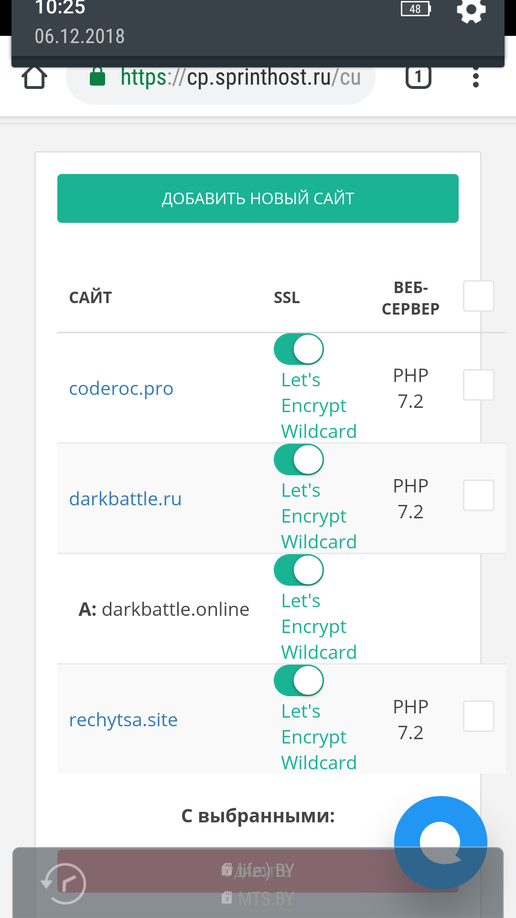Tap the green padlock security icon
The height and width of the screenshot is (918, 516).
[x=97, y=77]
